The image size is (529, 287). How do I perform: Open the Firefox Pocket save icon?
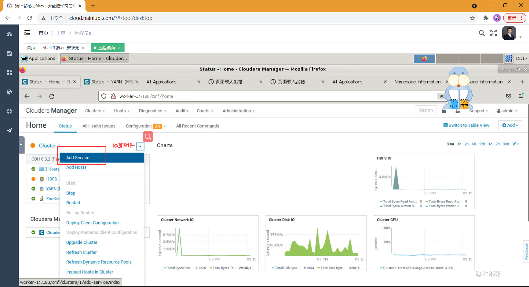coord(509,96)
